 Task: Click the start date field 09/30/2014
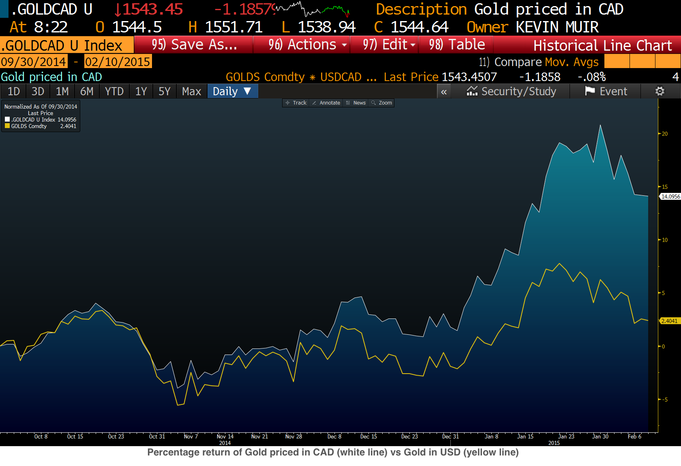[34, 62]
